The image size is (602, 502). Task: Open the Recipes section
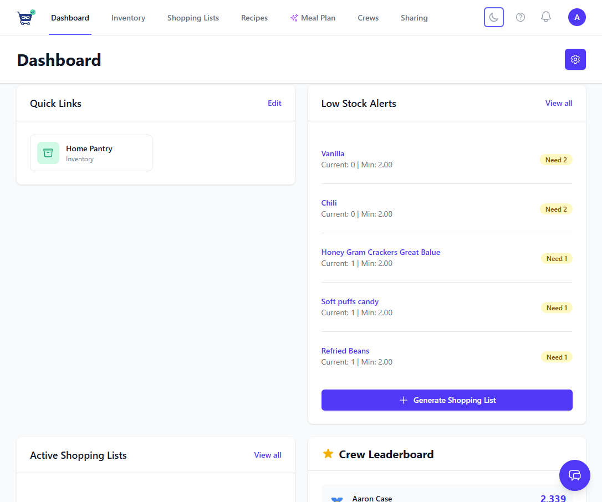pos(254,17)
